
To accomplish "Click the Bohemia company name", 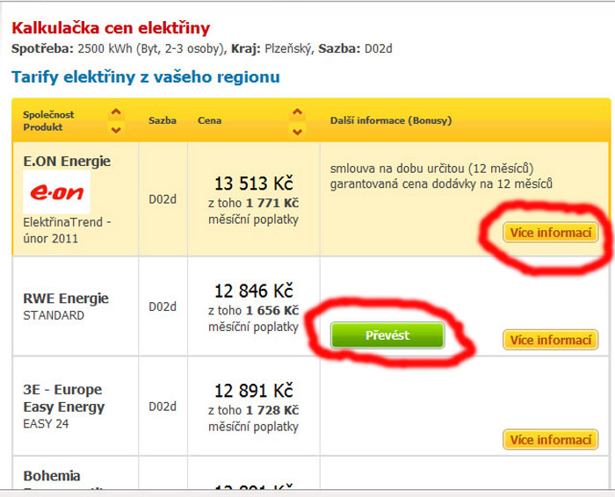I will pos(52,476).
